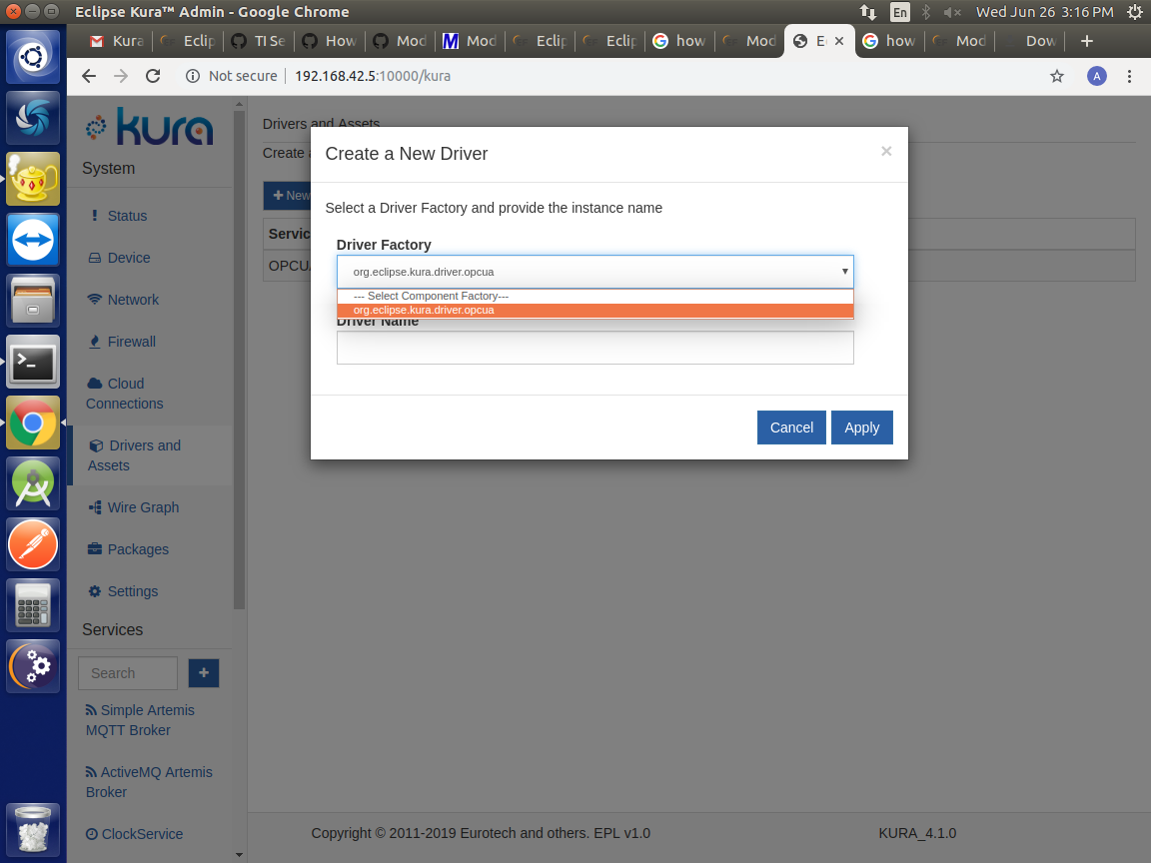
Task: Focus the Driver Name text field
Action: [x=595, y=348]
